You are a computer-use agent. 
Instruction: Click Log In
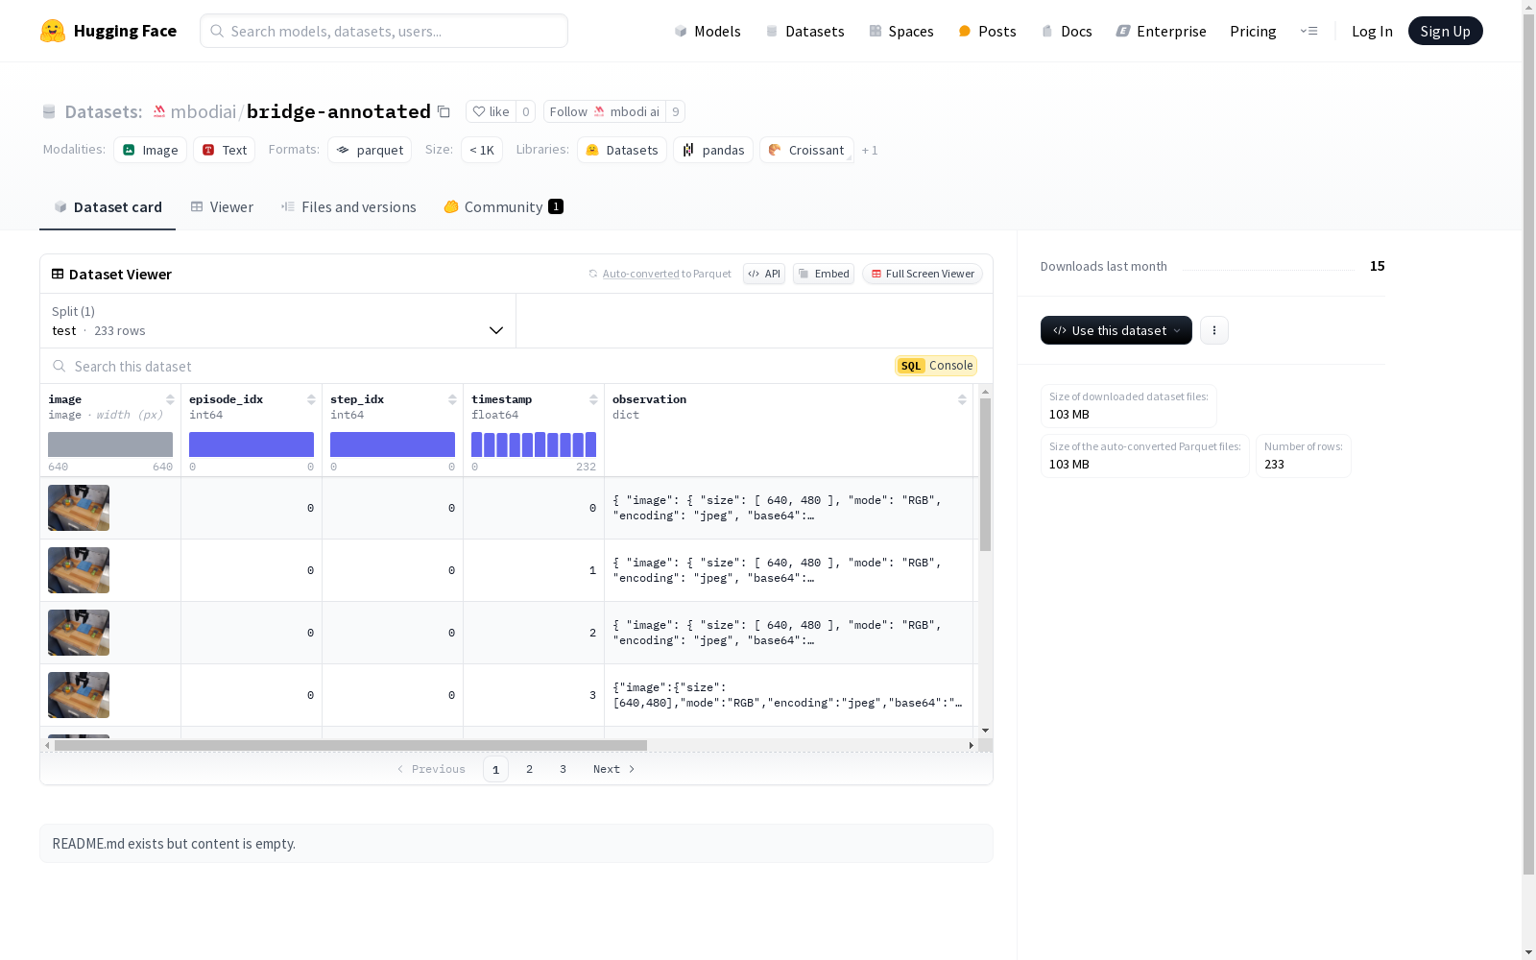[x=1372, y=31]
